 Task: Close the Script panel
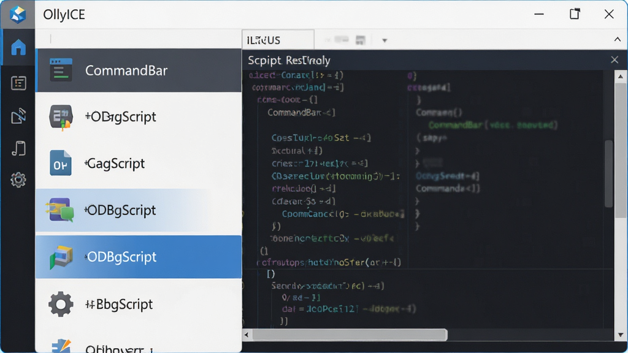point(615,60)
